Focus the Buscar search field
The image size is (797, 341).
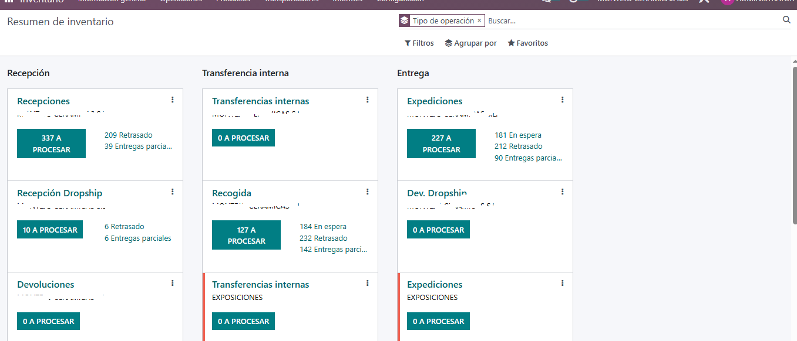coord(631,21)
